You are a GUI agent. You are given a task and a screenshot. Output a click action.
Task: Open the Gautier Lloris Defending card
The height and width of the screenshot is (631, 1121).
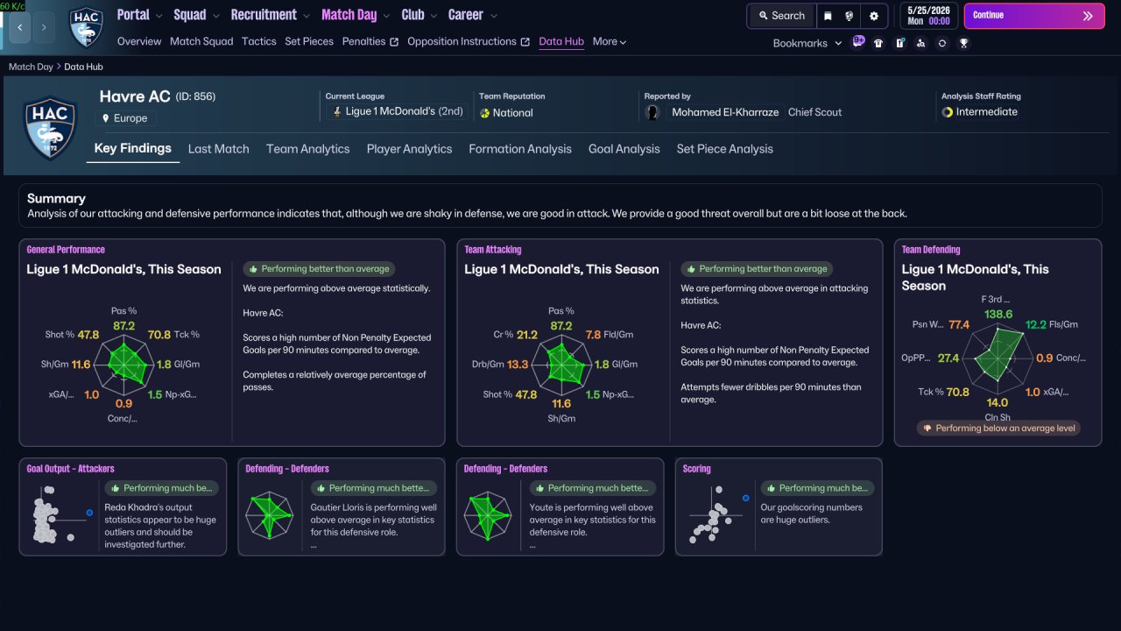342,507
